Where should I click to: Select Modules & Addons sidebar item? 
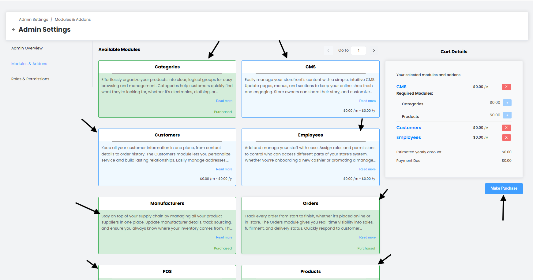coord(29,64)
